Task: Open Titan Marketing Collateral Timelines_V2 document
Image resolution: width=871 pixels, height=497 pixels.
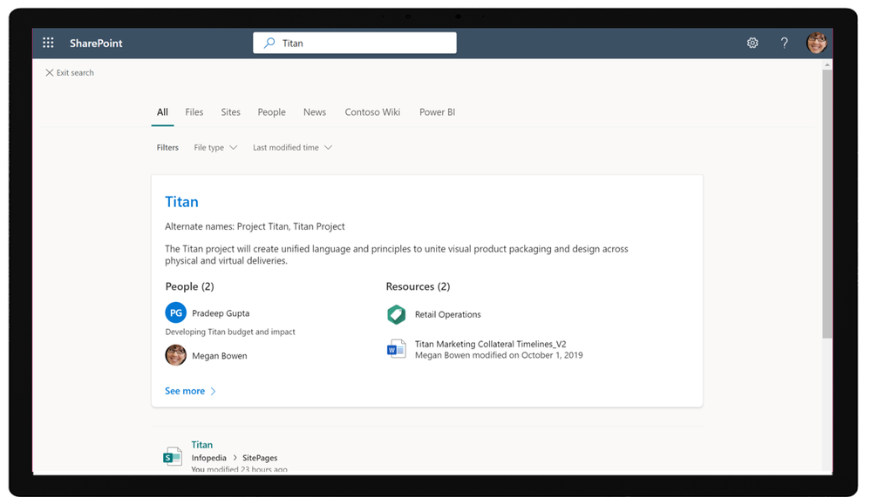Action: tap(491, 344)
